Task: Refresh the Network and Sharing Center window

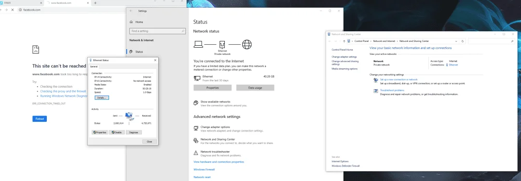Action: pyautogui.click(x=463, y=41)
